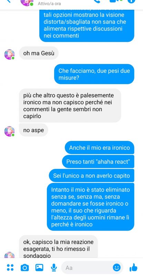This screenshot has height=277, width=143.
Task: Go back with the top-left arrow
Action: pos(8,1)
